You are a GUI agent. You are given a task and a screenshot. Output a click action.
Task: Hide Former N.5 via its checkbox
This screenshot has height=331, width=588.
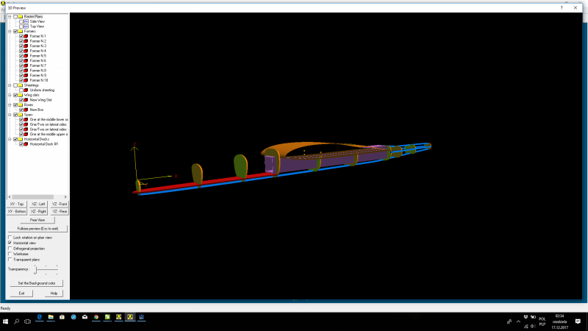[21, 56]
